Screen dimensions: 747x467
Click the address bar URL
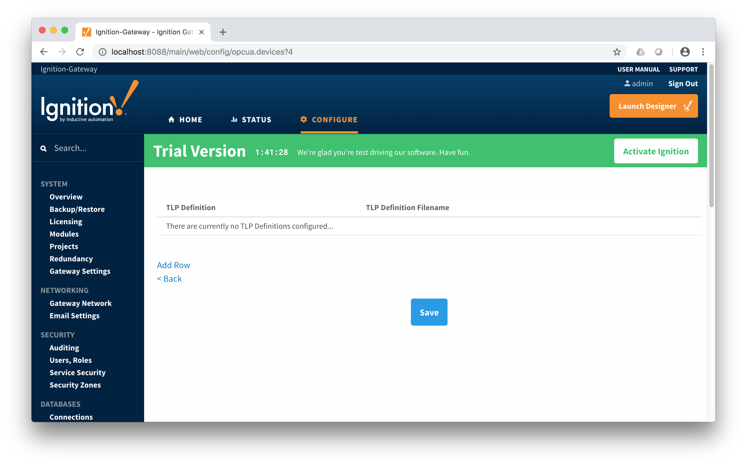click(202, 52)
